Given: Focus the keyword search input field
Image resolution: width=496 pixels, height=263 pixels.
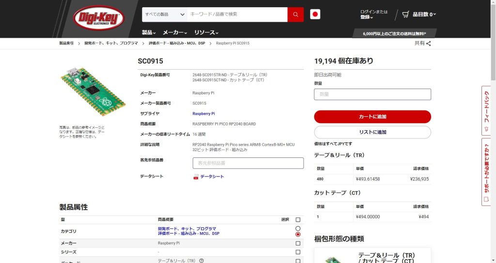Looking at the screenshot, I should [237, 15].
